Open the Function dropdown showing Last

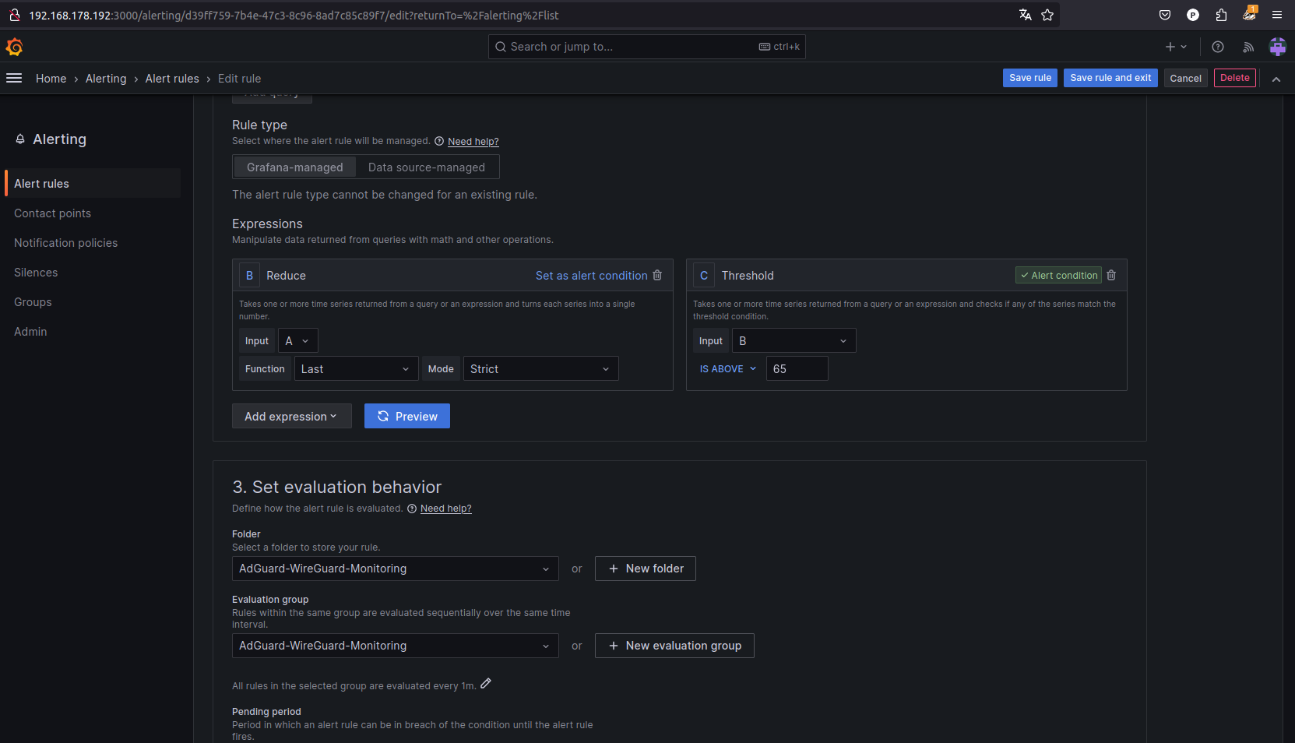356,369
